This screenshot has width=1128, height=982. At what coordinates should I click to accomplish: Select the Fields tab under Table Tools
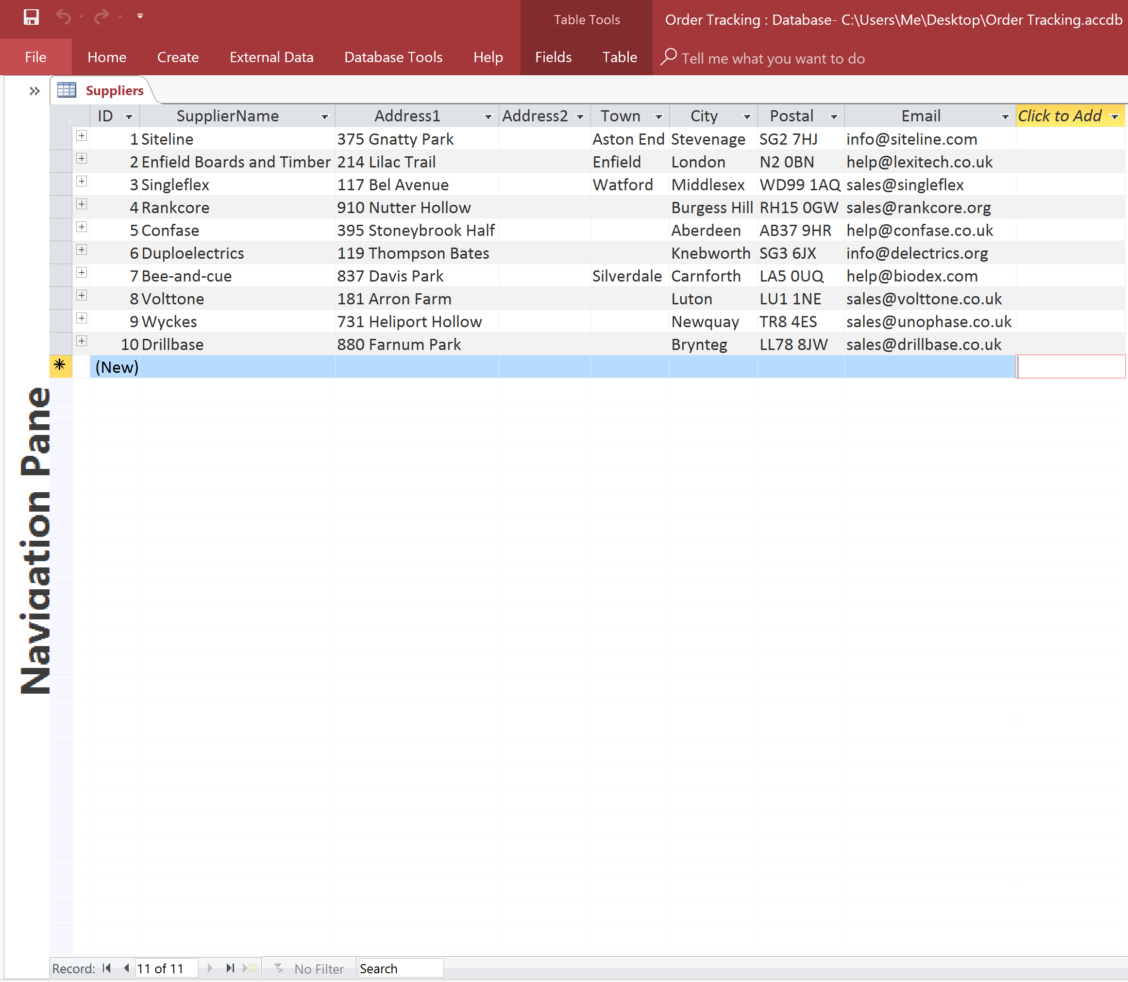coord(553,57)
